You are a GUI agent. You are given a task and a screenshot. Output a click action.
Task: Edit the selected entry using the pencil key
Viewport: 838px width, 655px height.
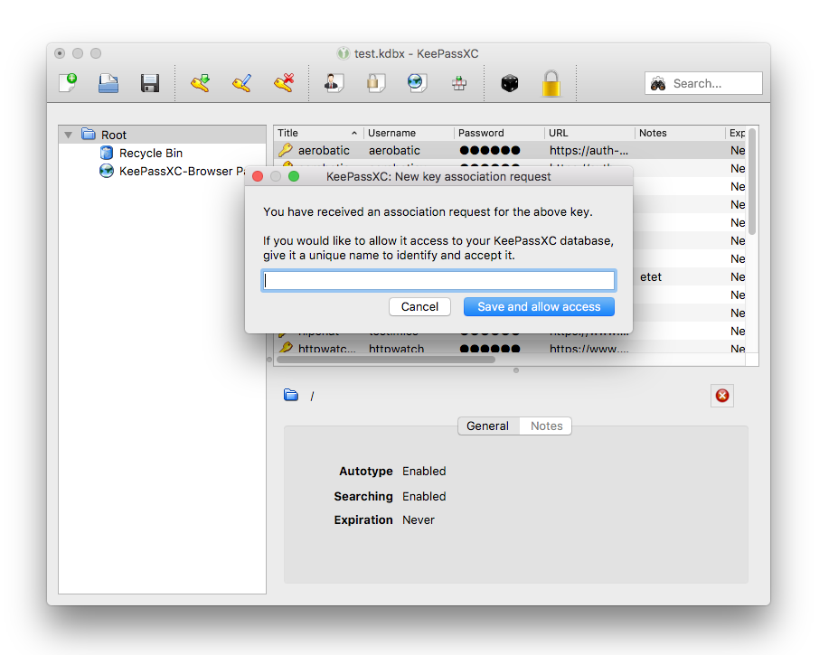[241, 83]
